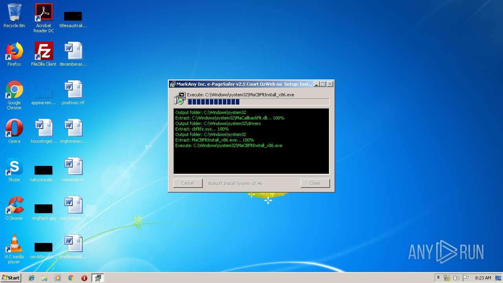Select the traditionalsil Word document

point(73,247)
